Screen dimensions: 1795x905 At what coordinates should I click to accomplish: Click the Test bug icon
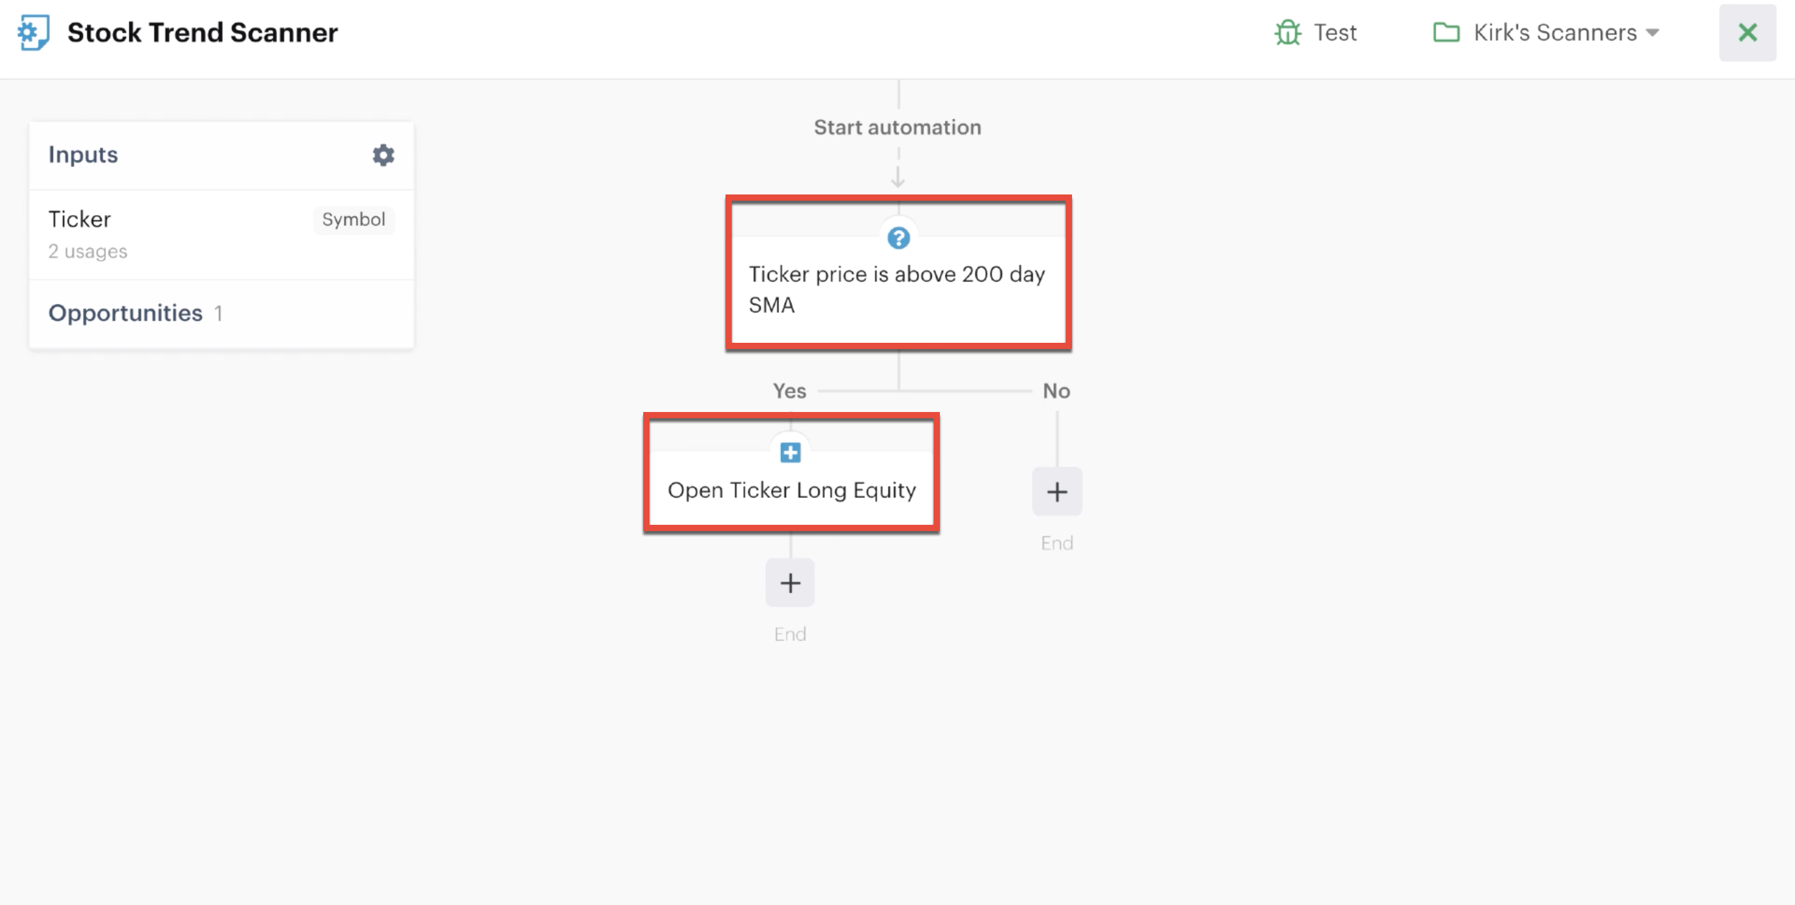pyautogui.click(x=1288, y=33)
